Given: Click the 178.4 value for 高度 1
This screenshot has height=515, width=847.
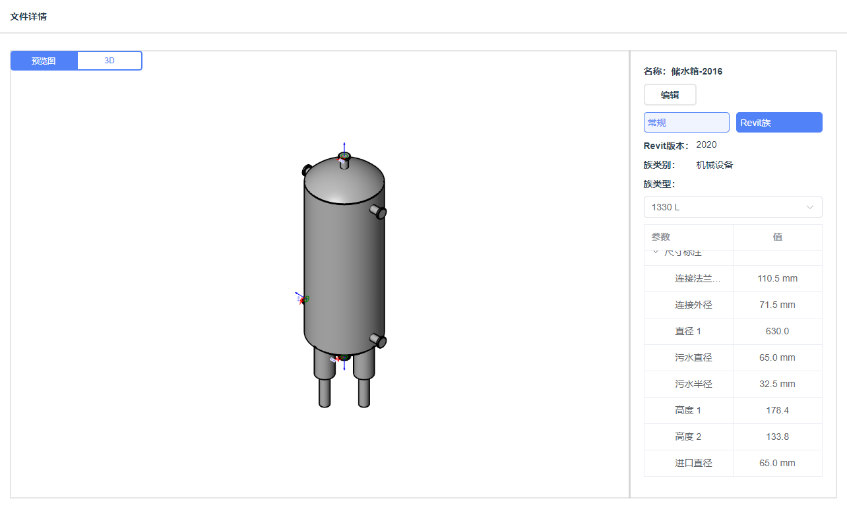Looking at the screenshot, I should [x=777, y=410].
